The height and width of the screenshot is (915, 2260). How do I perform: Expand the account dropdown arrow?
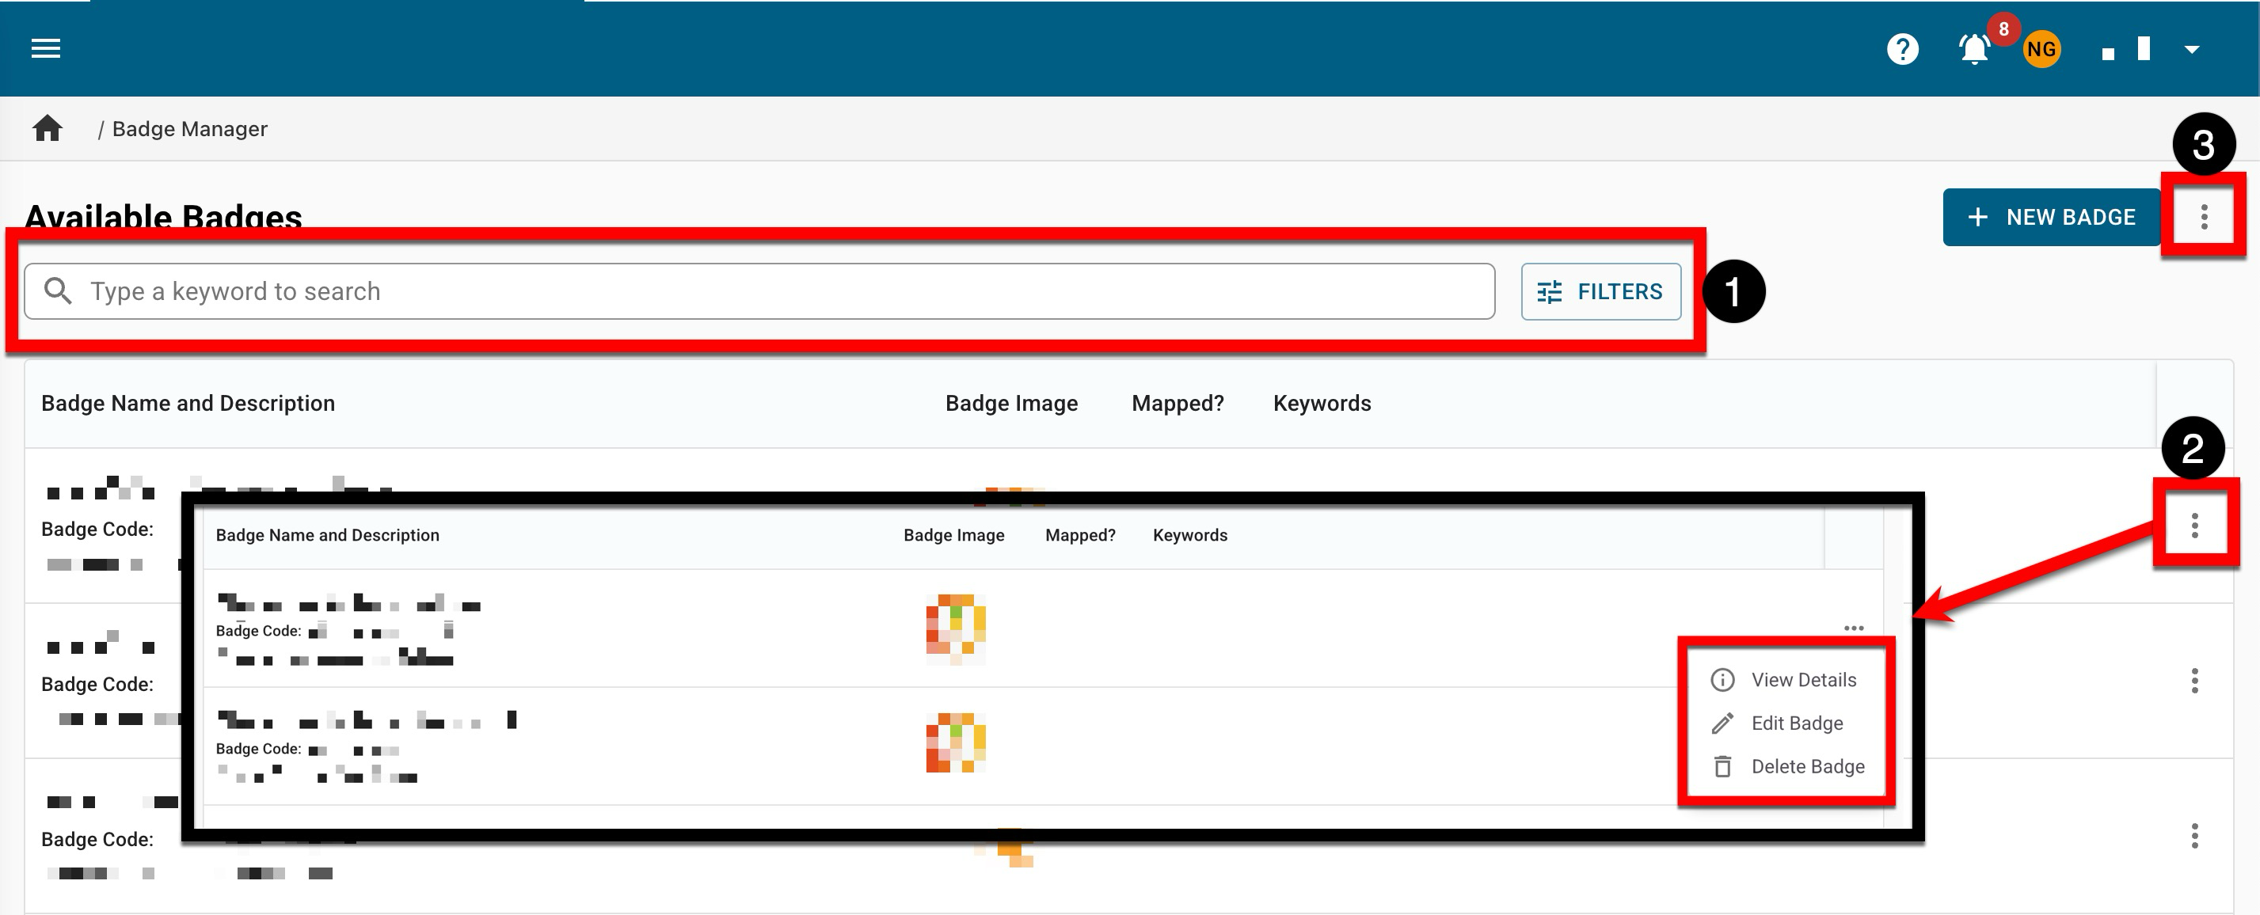click(x=2192, y=49)
